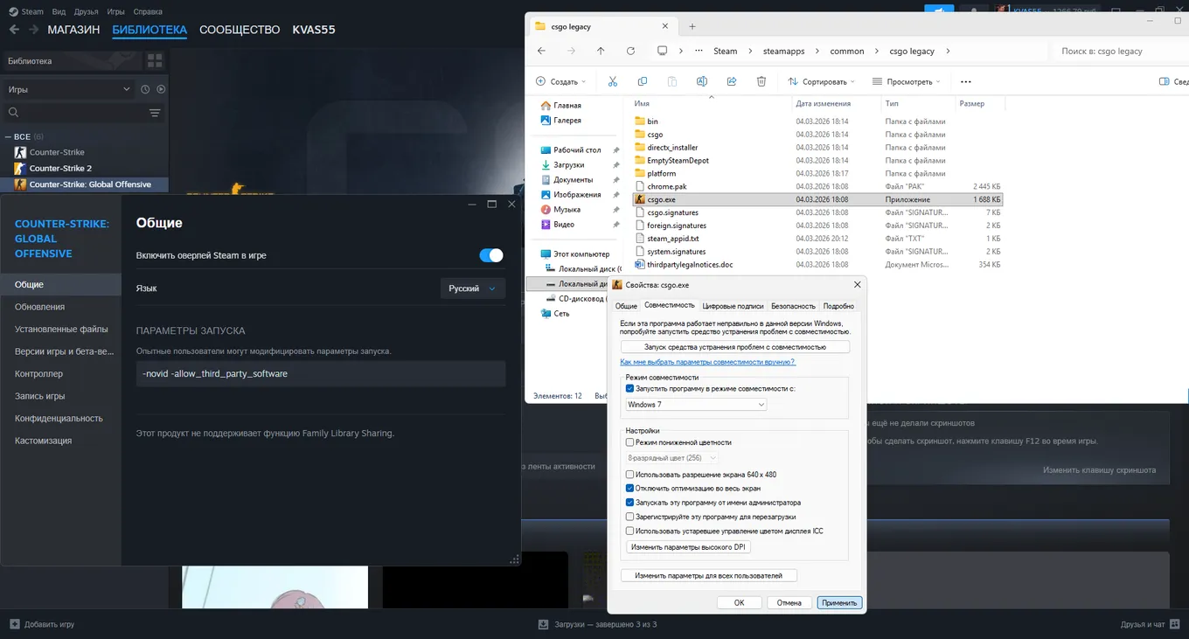The height and width of the screenshot is (639, 1189).
Task: Expand the Игры library filter dropdown
Action: pos(69,89)
